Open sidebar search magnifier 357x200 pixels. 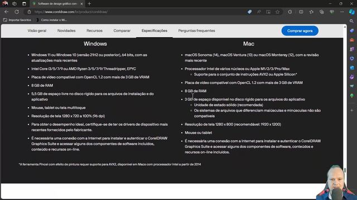pos(352,21)
